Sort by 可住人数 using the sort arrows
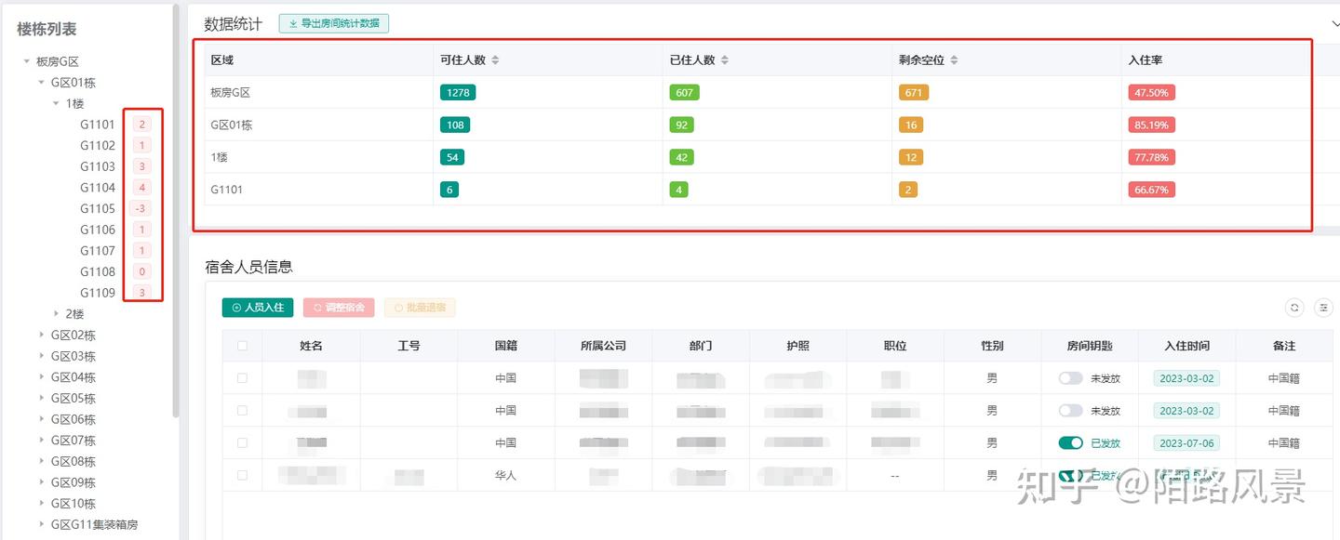The width and height of the screenshot is (1340, 540). click(x=495, y=60)
